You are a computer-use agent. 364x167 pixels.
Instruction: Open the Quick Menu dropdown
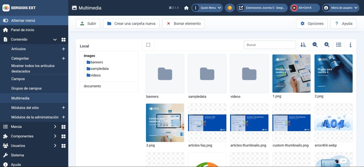coord(207,8)
